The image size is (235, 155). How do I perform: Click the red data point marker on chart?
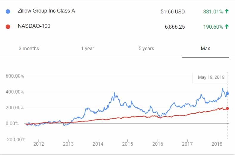coord(228,108)
